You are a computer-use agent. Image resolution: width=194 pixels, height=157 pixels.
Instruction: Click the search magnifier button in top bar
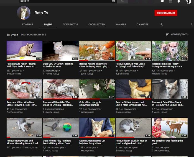[122, 1]
